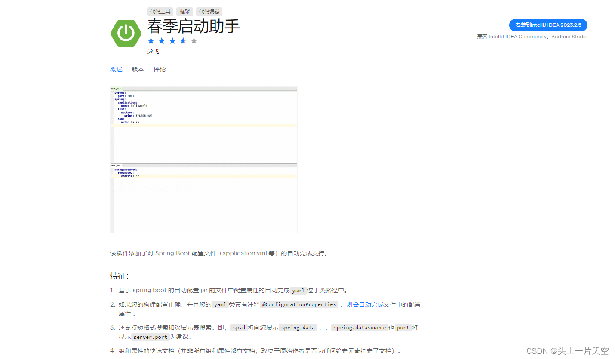Click the sp.d code badge
The width and height of the screenshot is (615, 359).
tap(239, 327)
